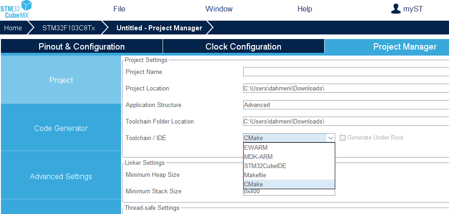
Task: Click the Project Name input field
Action: [346, 72]
